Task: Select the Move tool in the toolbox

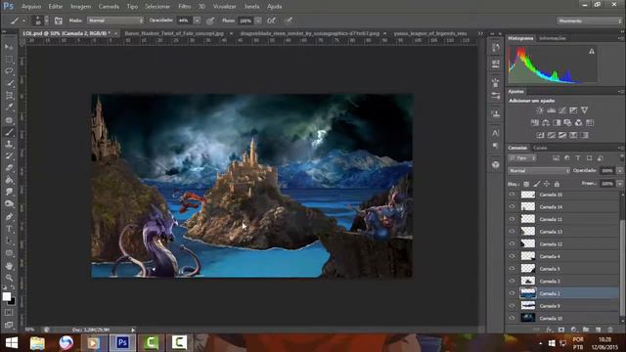Action: pyautogui.click(x=9, y=47)
